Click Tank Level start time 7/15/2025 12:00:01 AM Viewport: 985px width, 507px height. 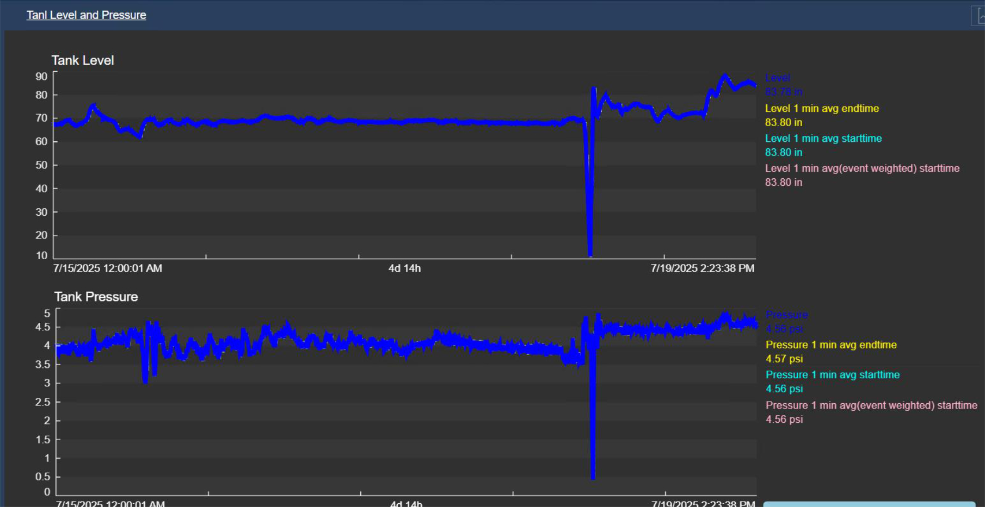coord(108,268)
